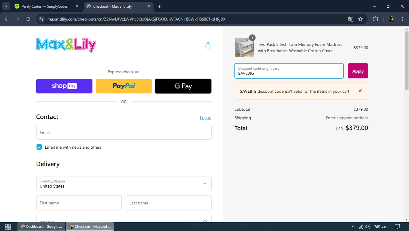Open Windows task view icon in taskbar
This screenshot has height=231, width=409.
pos(8,227)
